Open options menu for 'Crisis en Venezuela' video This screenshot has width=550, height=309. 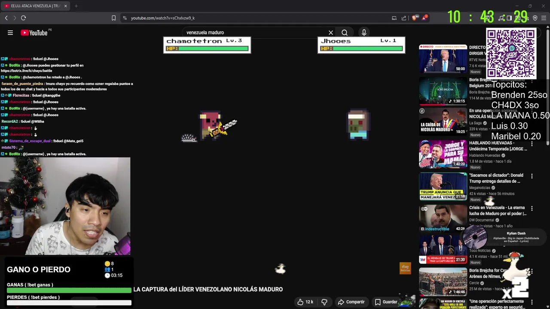point(532,209)
